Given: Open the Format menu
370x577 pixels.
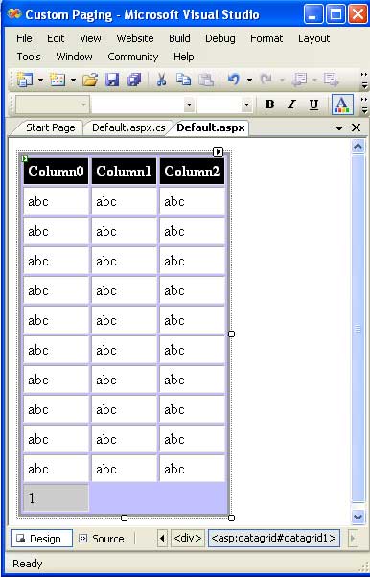Looking at the screenshot, I should point(266,38).
